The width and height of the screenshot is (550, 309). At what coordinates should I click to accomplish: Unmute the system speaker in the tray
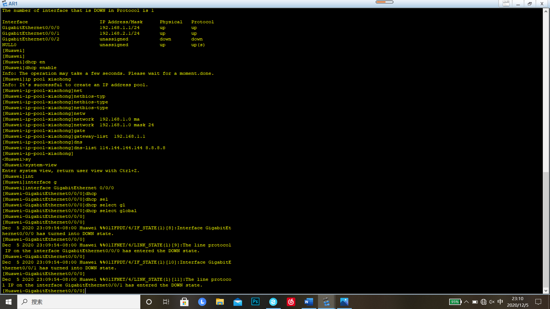pos(492,302)
